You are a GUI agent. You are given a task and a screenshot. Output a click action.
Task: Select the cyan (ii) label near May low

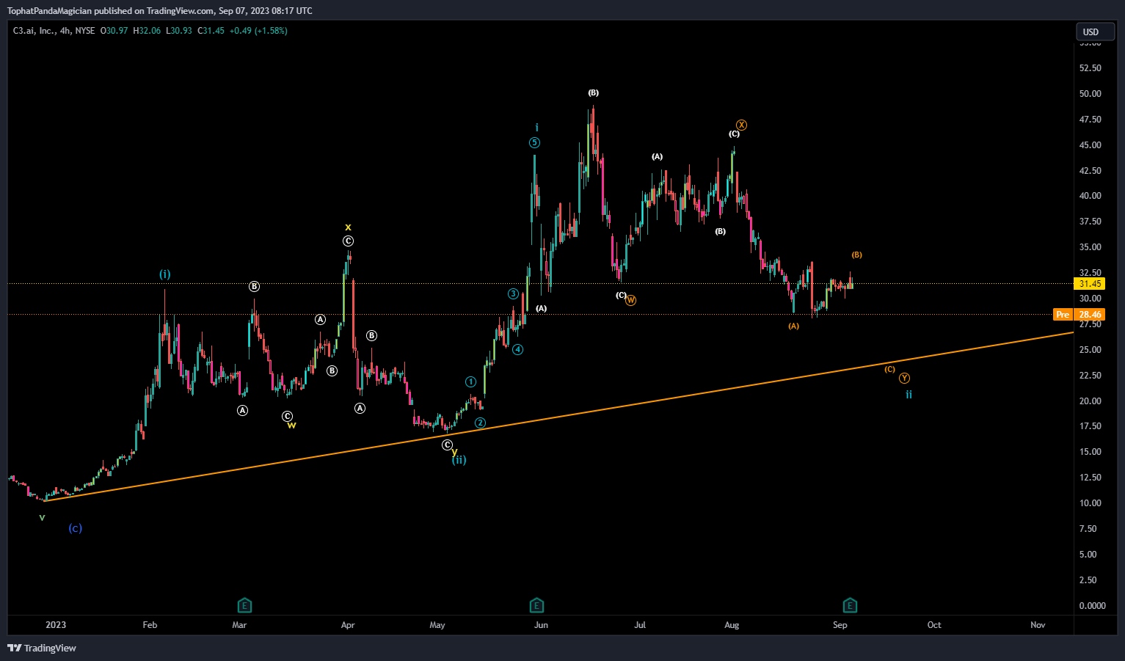click(459, 460)
